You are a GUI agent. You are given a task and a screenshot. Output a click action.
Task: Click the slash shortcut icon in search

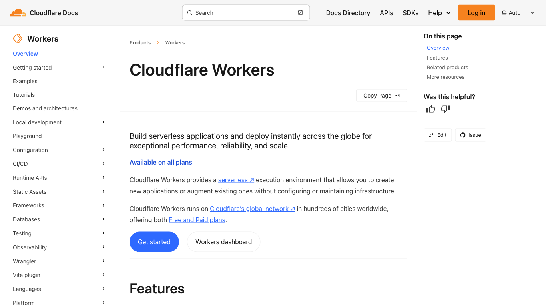tap(300, 13)
